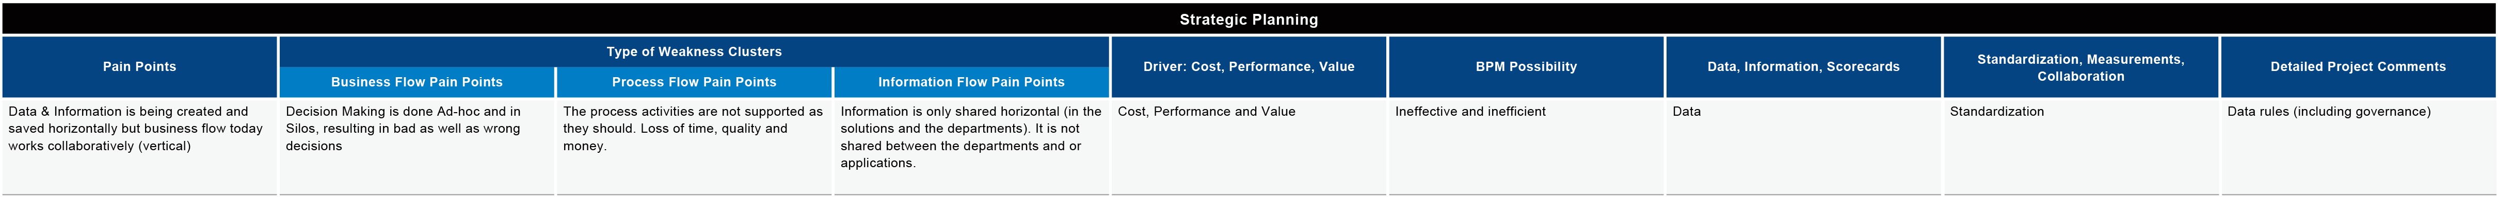Select the cell about data saved horizontally

tap(140, 146)
